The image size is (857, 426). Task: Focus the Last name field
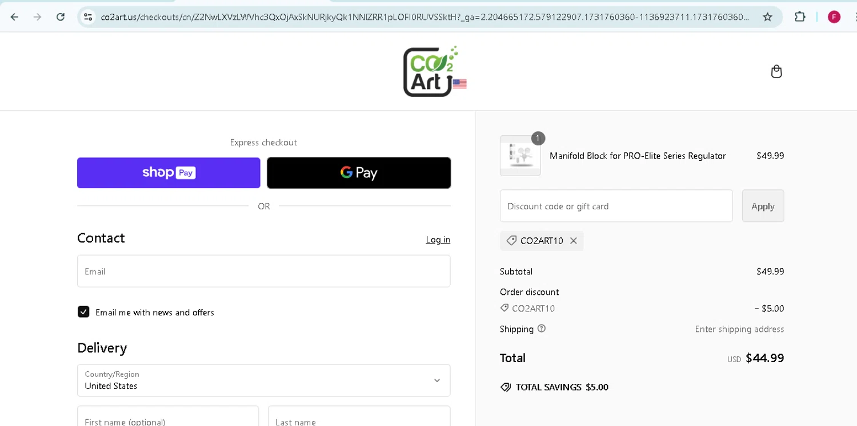359,416
